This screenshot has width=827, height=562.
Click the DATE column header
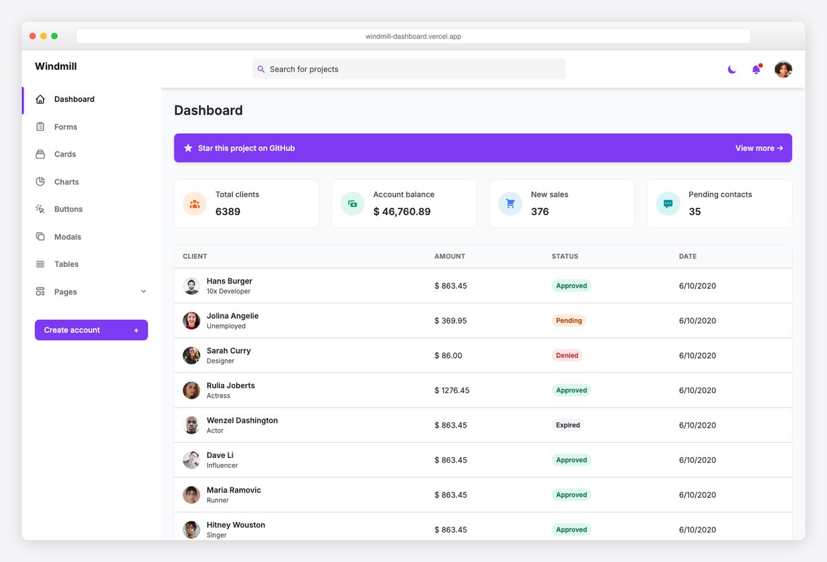(688, 257)
